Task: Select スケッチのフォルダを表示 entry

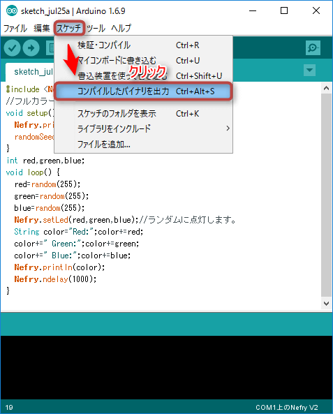Action: 143,114
